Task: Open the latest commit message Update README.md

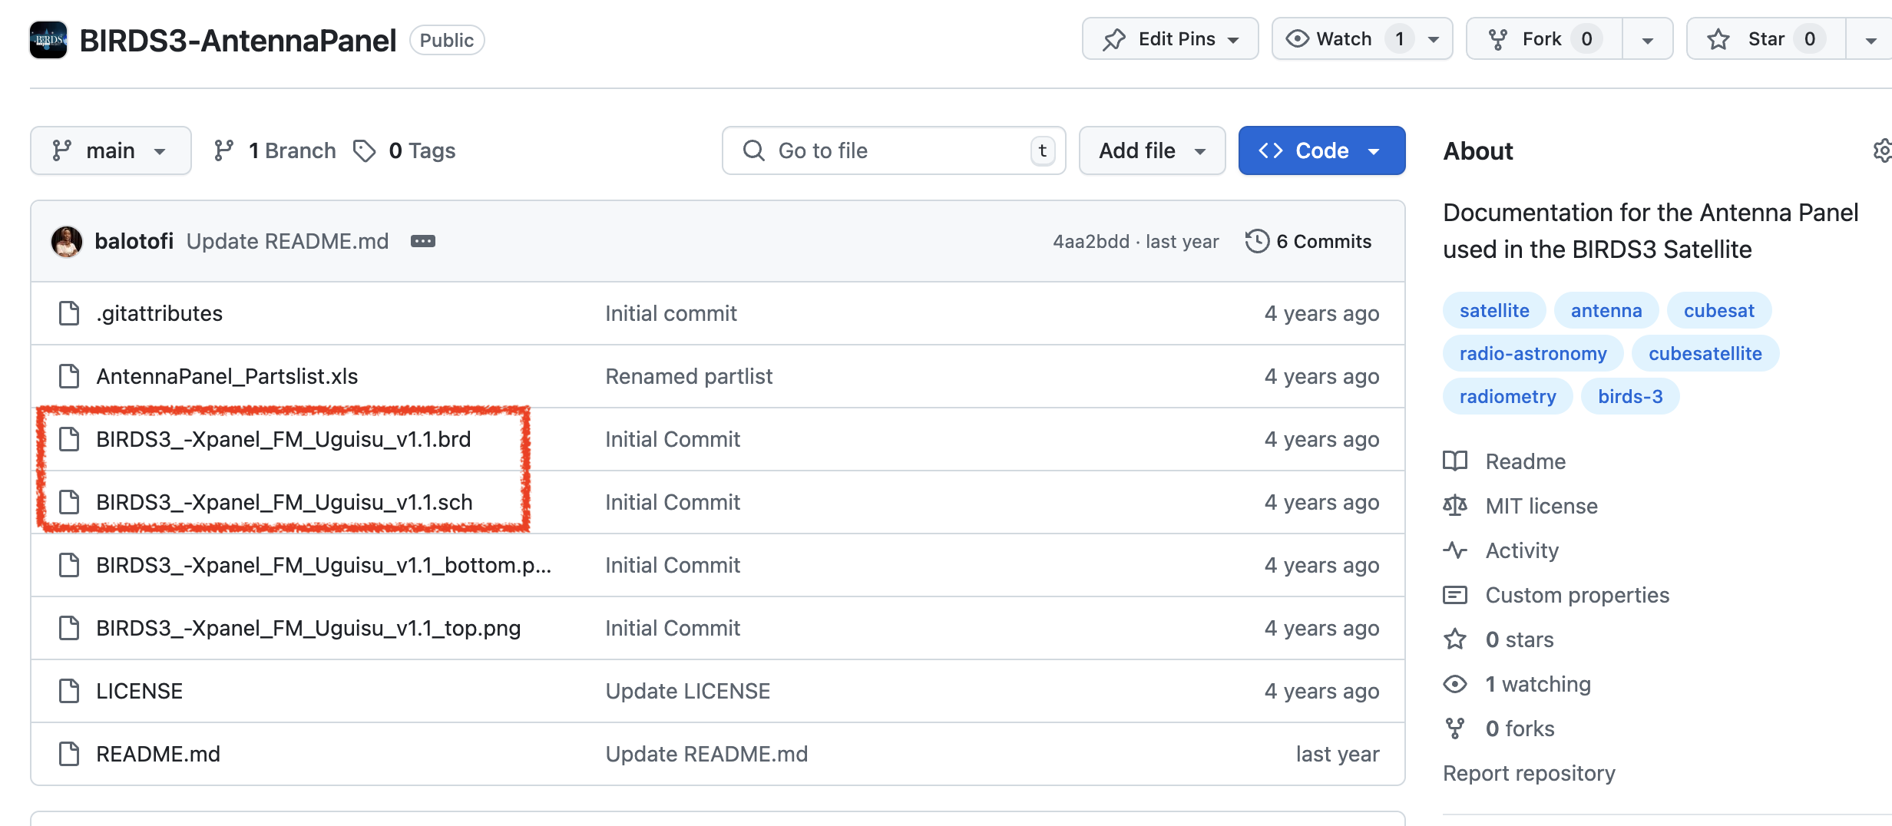Action: (287, 242)
